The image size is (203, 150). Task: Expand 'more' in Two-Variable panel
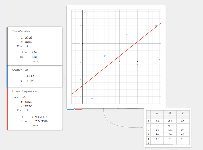pos(35,61)
